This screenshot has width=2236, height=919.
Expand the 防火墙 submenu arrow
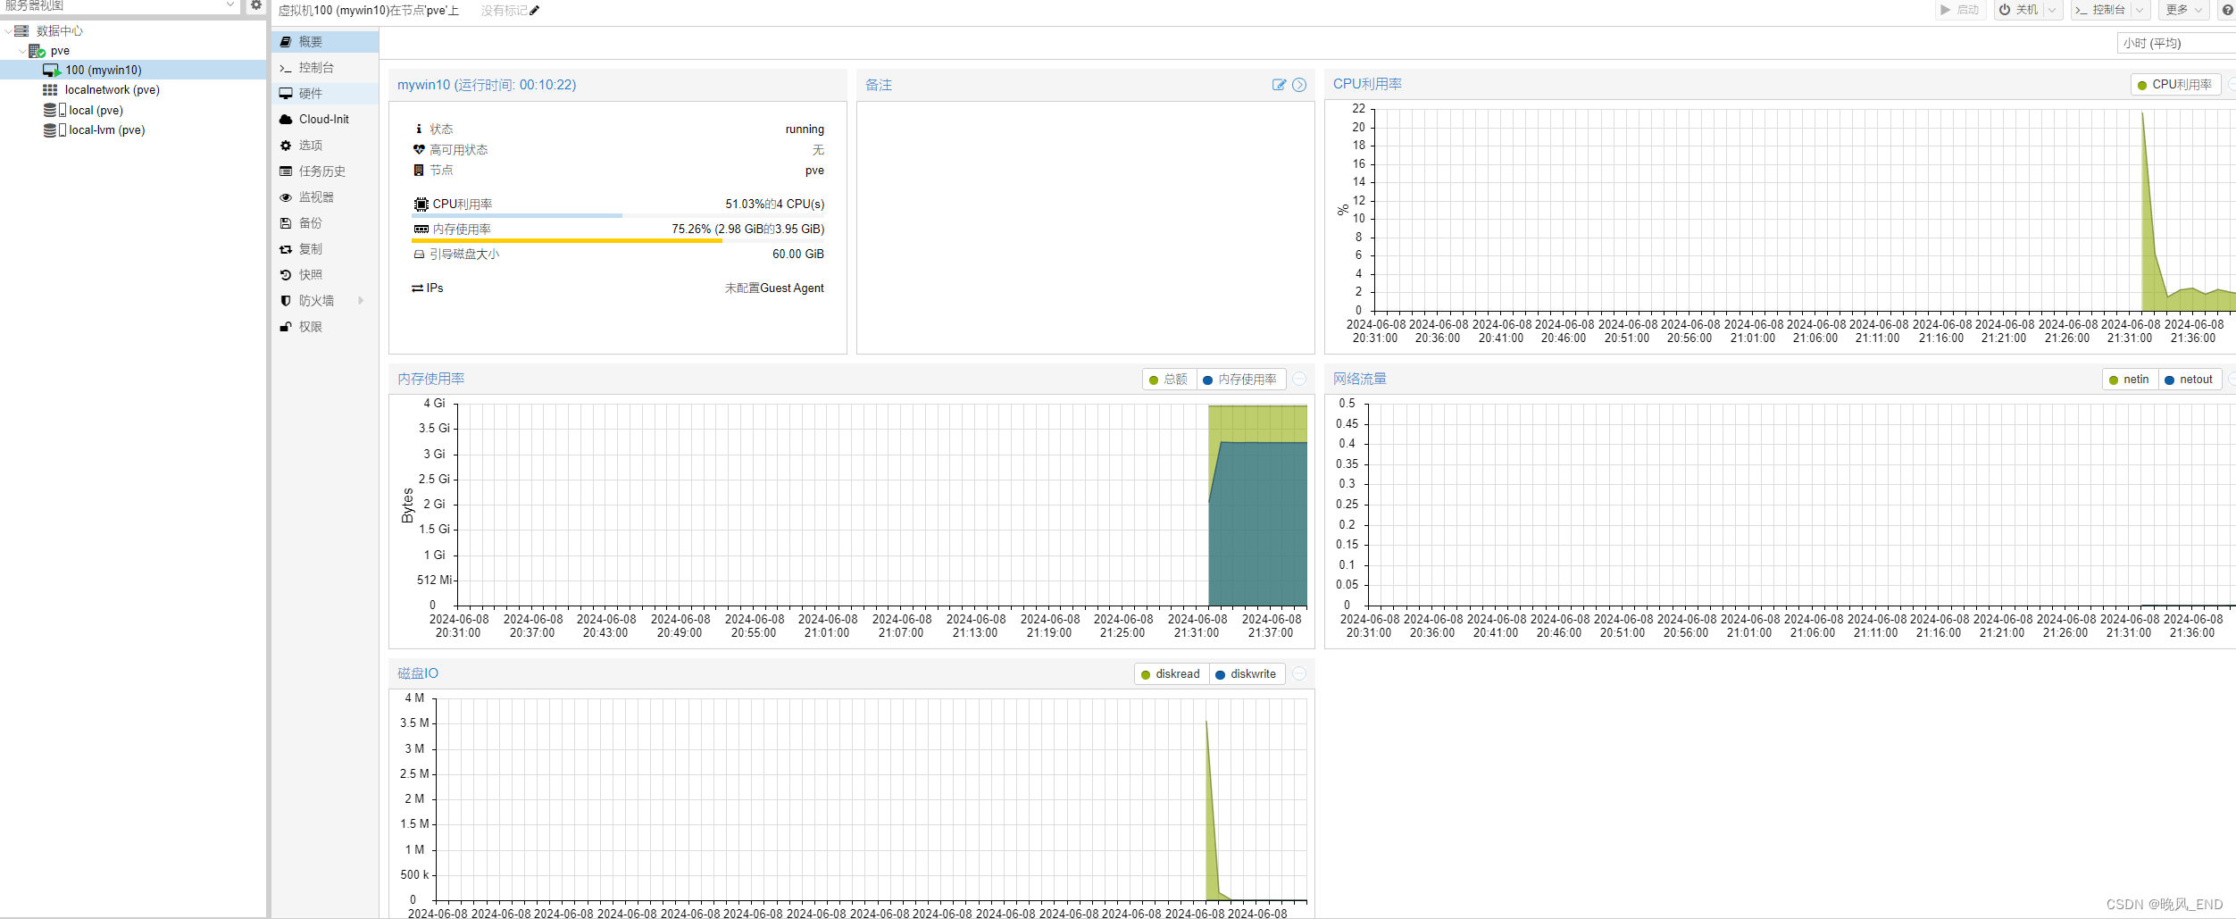(361, 301)
